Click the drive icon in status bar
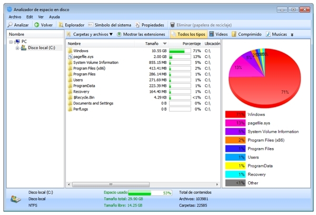This screenshot has height=215, width=316. tap(16, 199)
